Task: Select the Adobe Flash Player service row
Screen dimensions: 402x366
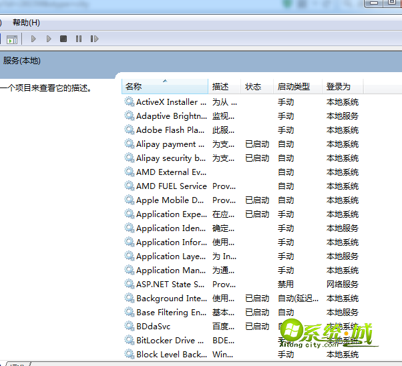Action: 170,130
